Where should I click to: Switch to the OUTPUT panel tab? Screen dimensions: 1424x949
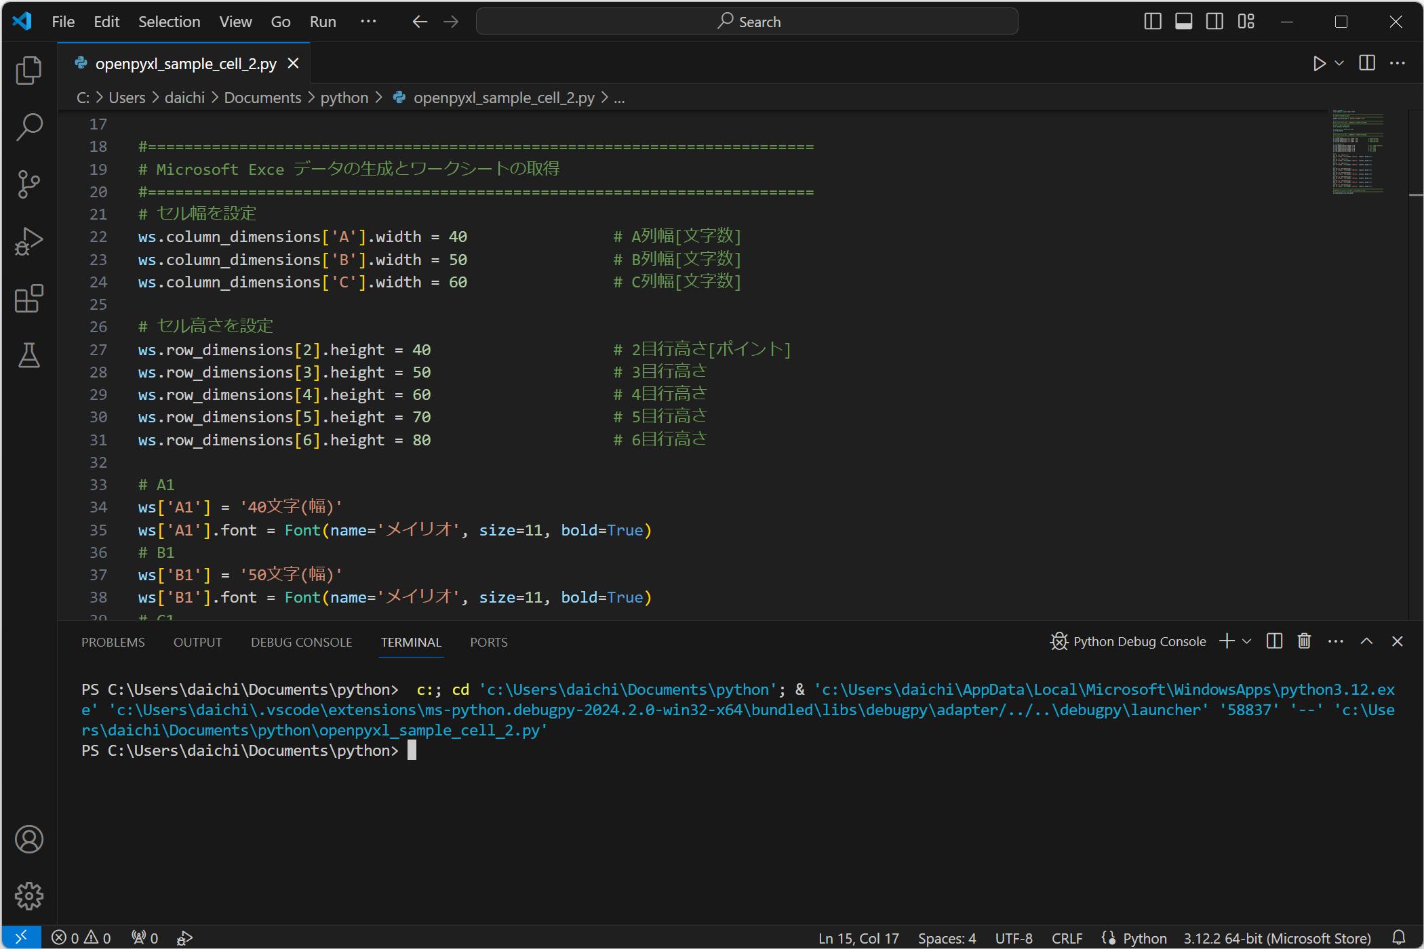click(x=197, y=642)
